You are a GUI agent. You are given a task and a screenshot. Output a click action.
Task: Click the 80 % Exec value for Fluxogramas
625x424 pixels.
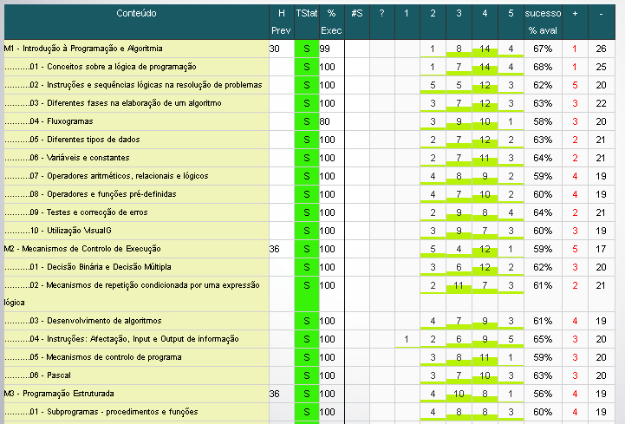[x=326, y=121]
